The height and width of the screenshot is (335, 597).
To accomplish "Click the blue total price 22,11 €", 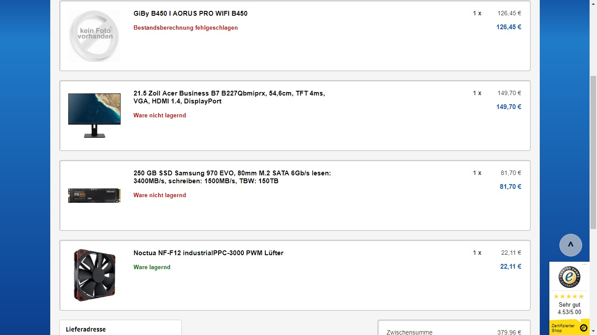I will tap(510, 267).
